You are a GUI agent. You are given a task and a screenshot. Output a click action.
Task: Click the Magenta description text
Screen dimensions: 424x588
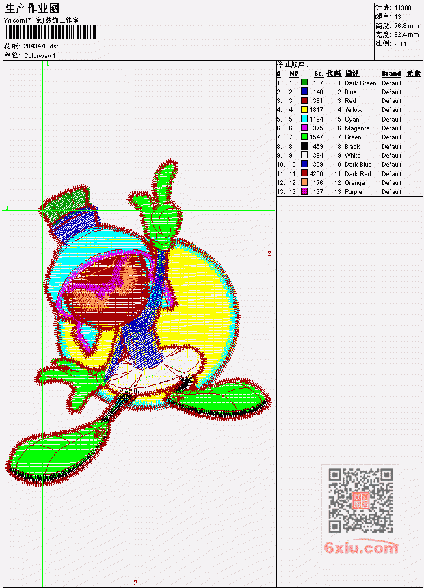coord(357,128)
